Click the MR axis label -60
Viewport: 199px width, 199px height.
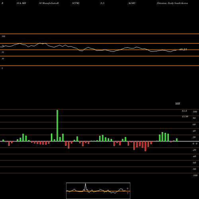tap(194, 163)
